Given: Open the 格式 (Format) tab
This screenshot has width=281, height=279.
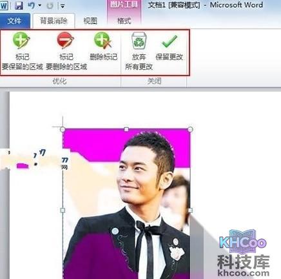Looking at the screenshot, I should pos(124,21).
